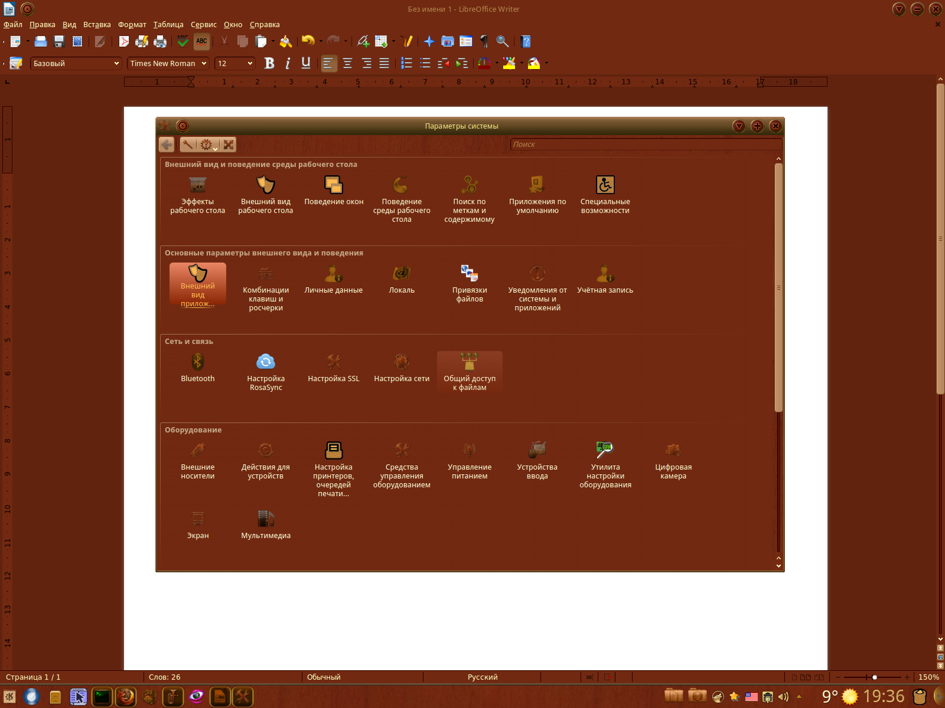Open Устройства ввода settings
The width and height of the screenshot is (945, 708).
[537, 461]
